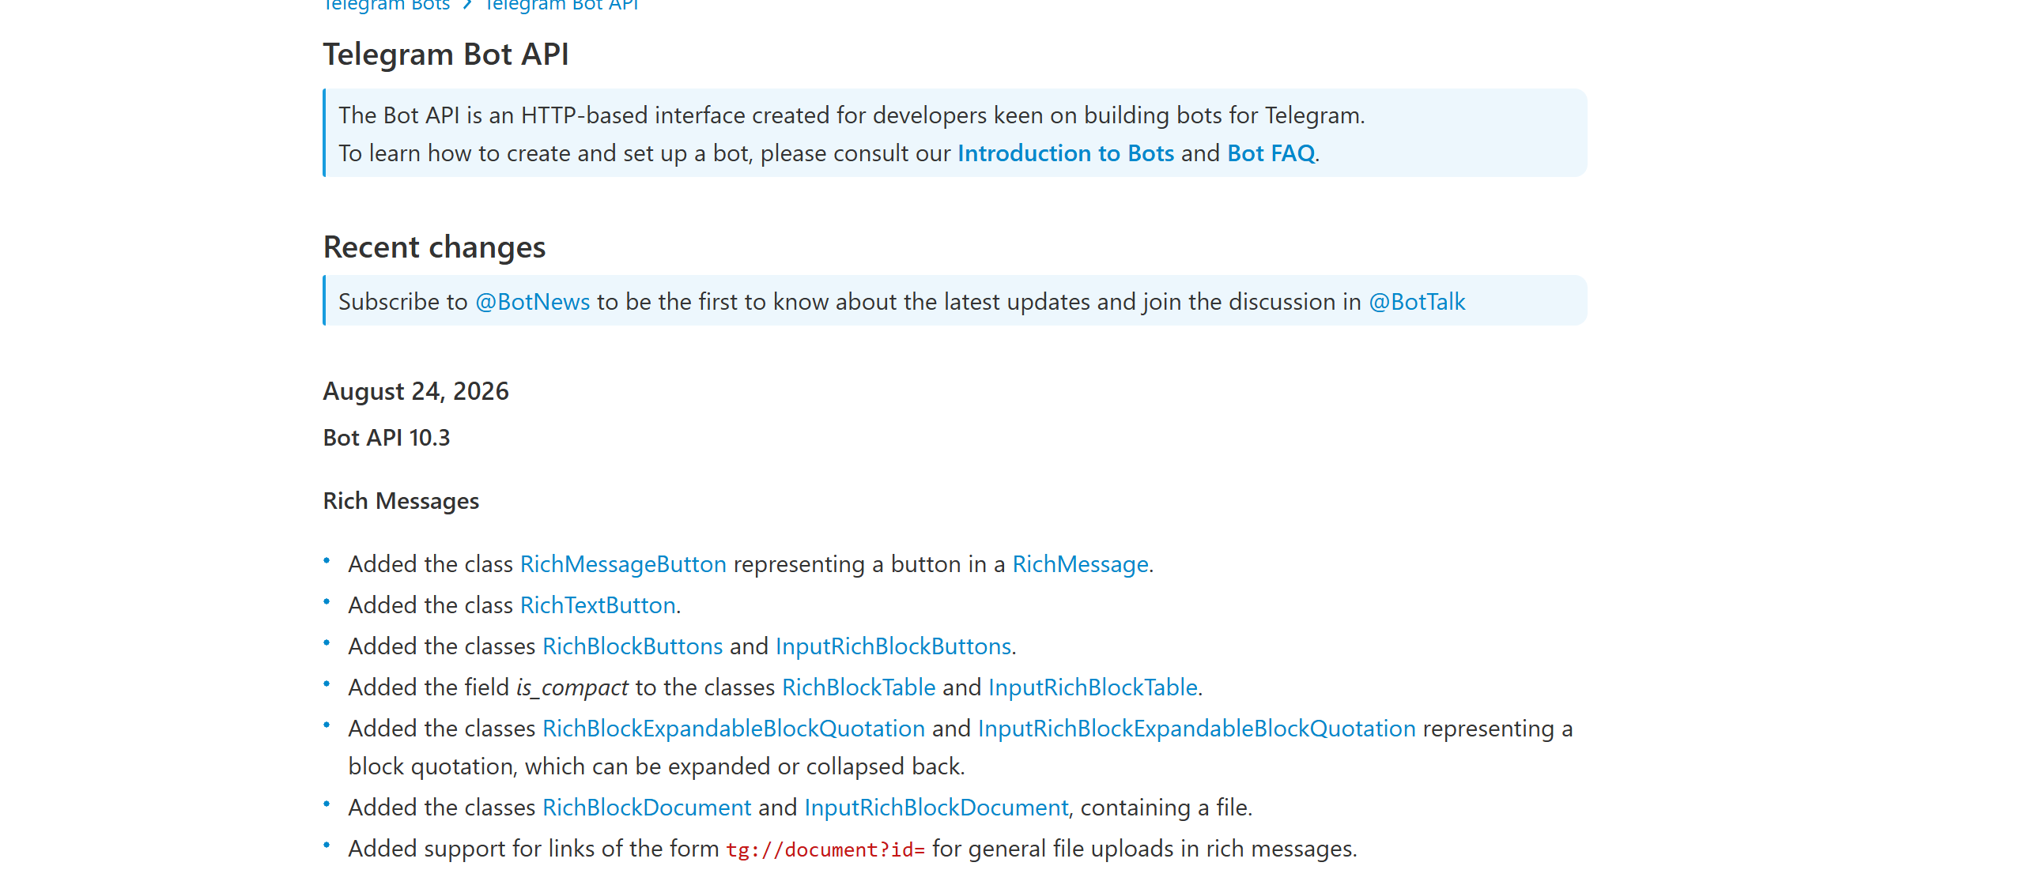2024x885 pixels.
Task: Open the RichTextButton class link
Action: [x=598, y=605]
